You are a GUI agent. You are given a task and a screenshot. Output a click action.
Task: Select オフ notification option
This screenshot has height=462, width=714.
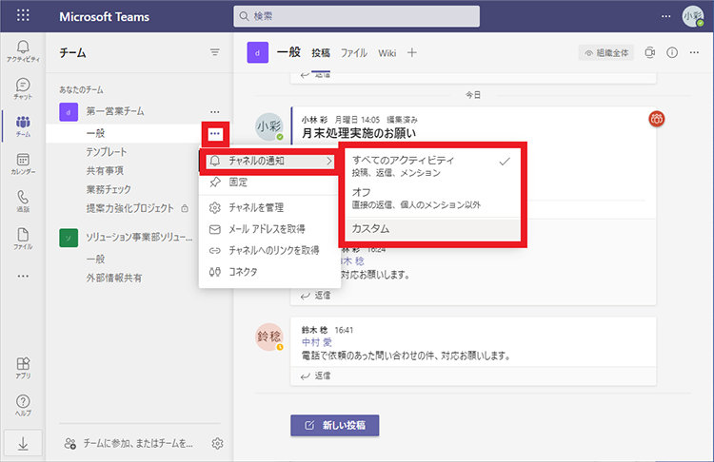click(x=432, y=199)
